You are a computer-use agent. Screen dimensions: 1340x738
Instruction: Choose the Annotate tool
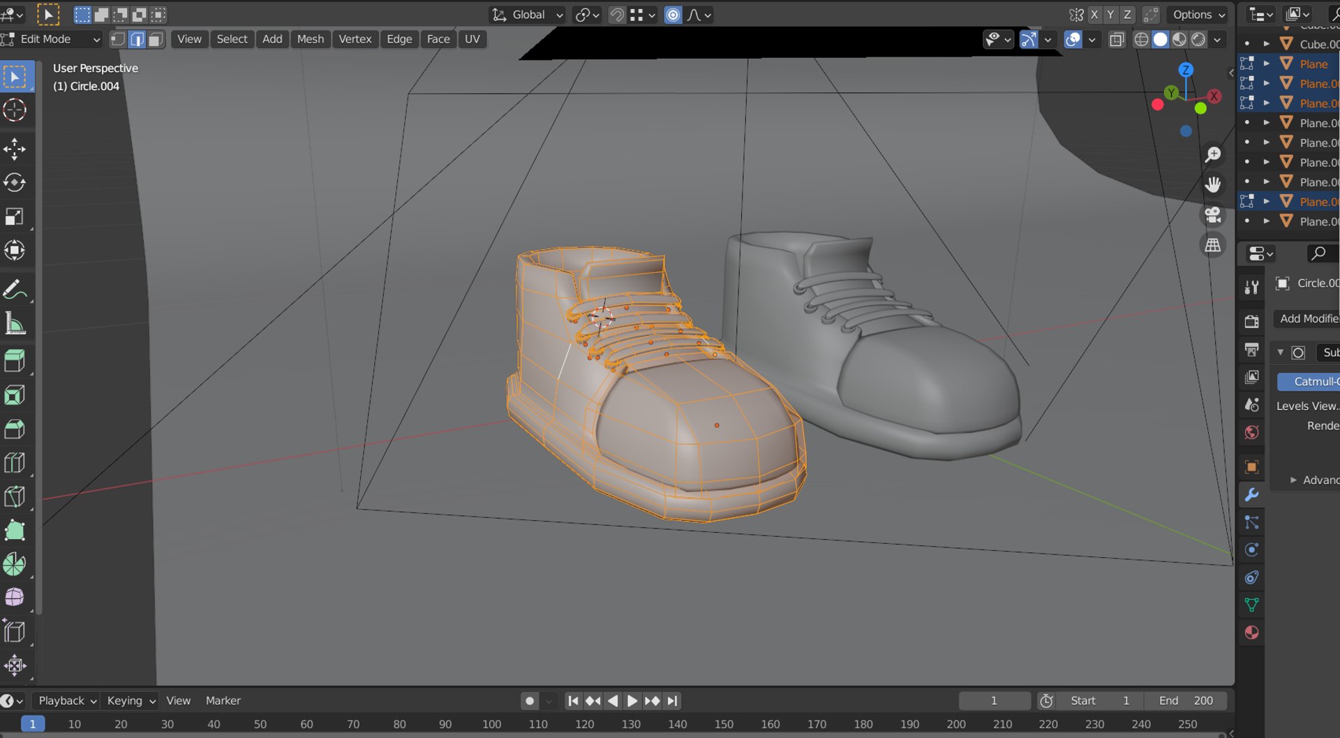(x=15, y=290)
